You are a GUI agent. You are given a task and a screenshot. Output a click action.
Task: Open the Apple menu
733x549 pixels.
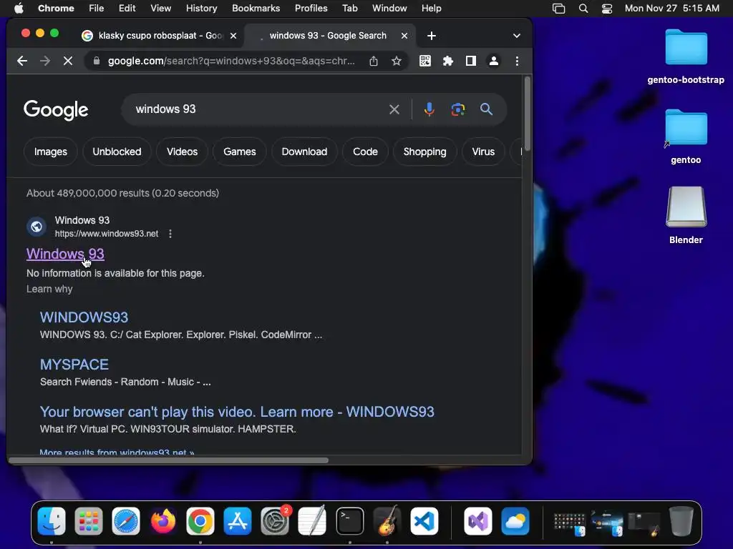click(x=19, y=8)
